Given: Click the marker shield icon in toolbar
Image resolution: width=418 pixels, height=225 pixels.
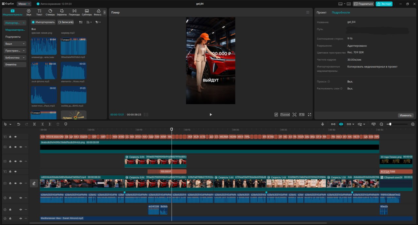Looking at the screenshot, I should click(66, 124).
